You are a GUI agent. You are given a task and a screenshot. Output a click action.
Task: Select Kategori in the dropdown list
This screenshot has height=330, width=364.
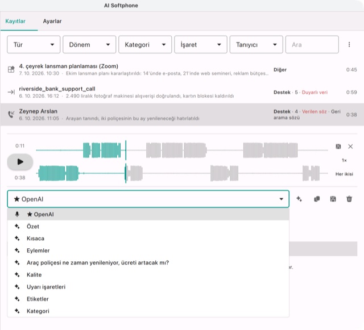pos(148,311)
